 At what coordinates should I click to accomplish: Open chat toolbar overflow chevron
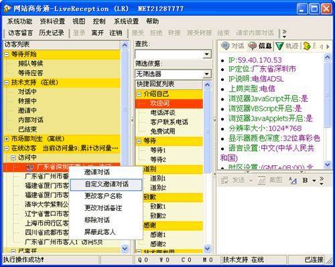tap(322, 181)
